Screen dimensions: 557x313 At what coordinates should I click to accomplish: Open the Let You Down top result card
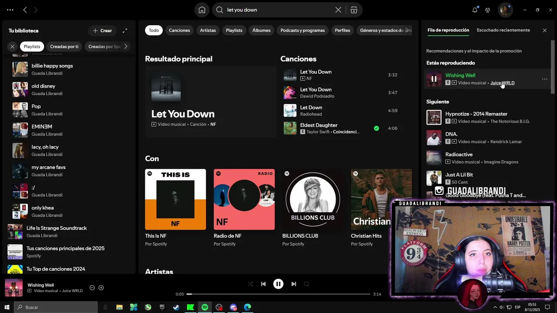click(x=211, y=102)
